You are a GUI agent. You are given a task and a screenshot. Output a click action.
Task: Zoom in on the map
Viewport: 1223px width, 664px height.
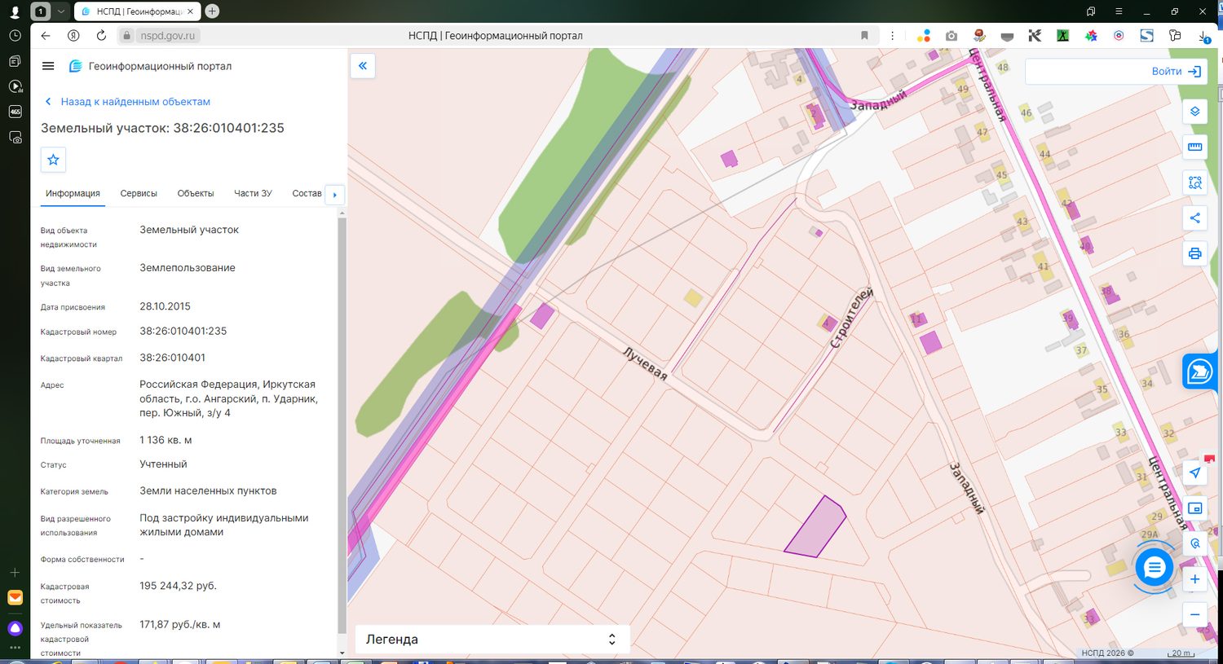(1194, 579)
